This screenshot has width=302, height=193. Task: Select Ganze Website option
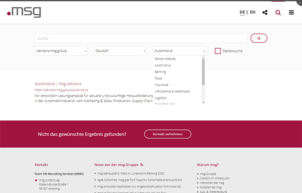coord(165,59)
